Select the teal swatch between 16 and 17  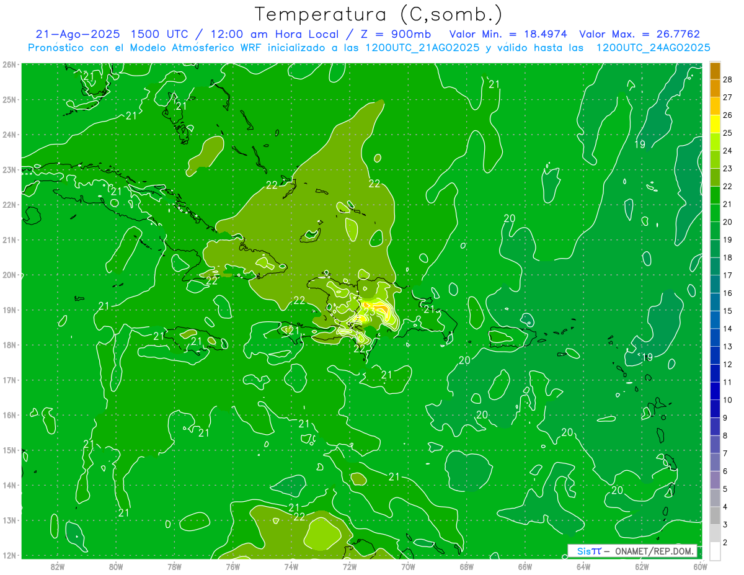[x=715, y=284]
